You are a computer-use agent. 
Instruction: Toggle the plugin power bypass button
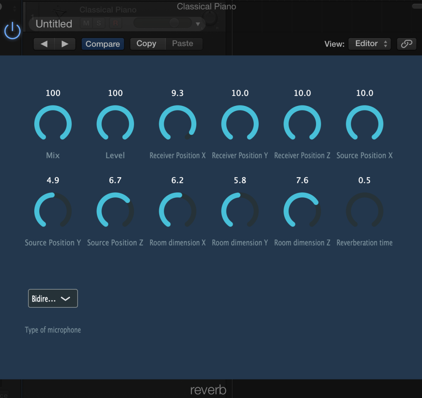[12, 31]
